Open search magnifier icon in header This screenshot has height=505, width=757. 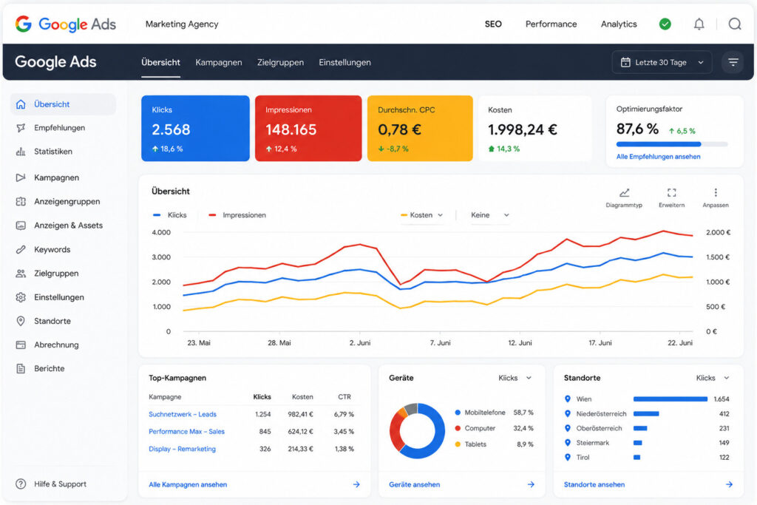[734, 24]
